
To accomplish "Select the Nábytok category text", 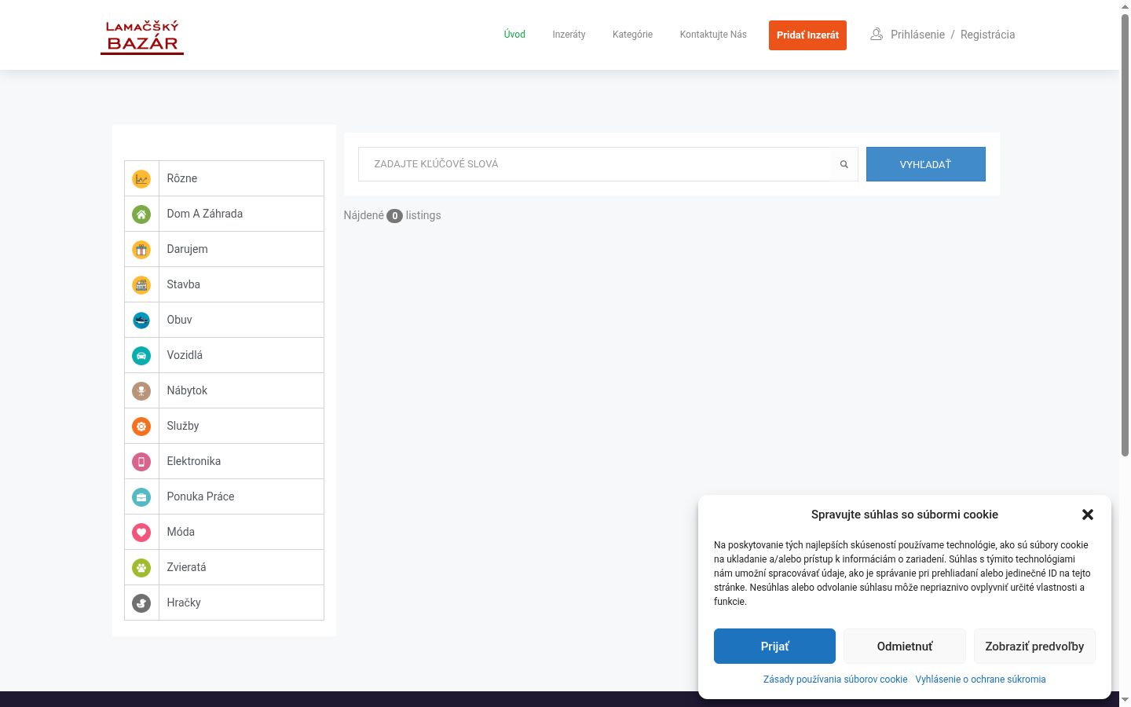I will pyautogui.click(x=187, y=390).
